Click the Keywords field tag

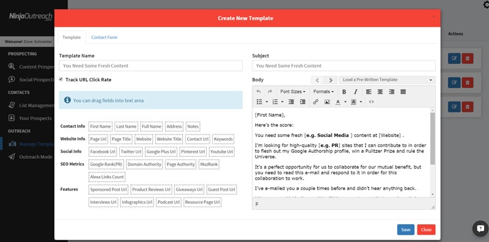(x=223, y=139)
